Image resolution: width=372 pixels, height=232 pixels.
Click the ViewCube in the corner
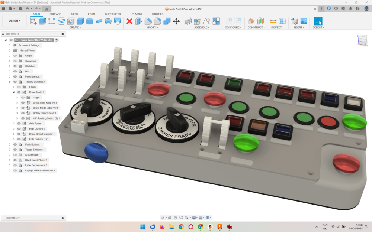pos(362,40)
